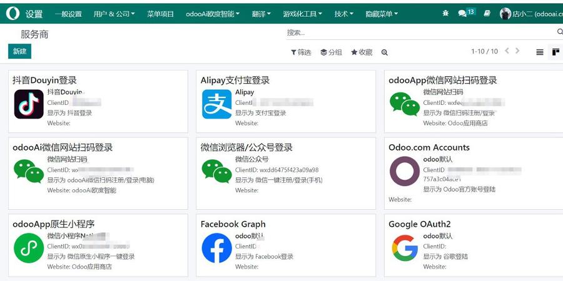Screen dimensions: 563x281
Task: Click 显示为 微信原生小程序一键登录 text
Action: coord(91,257)
